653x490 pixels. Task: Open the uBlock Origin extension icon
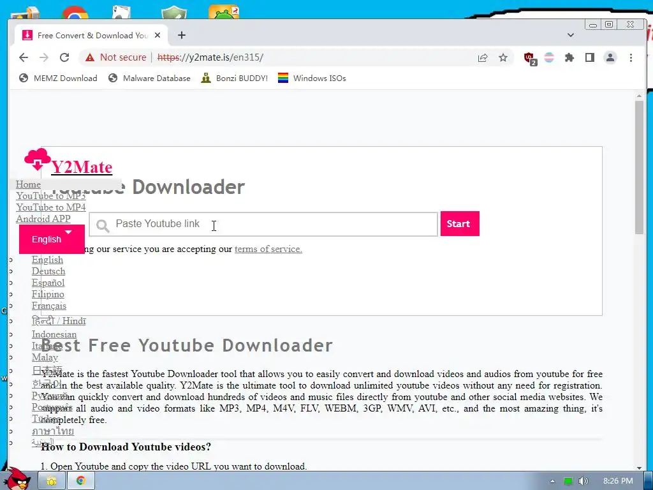530,58
